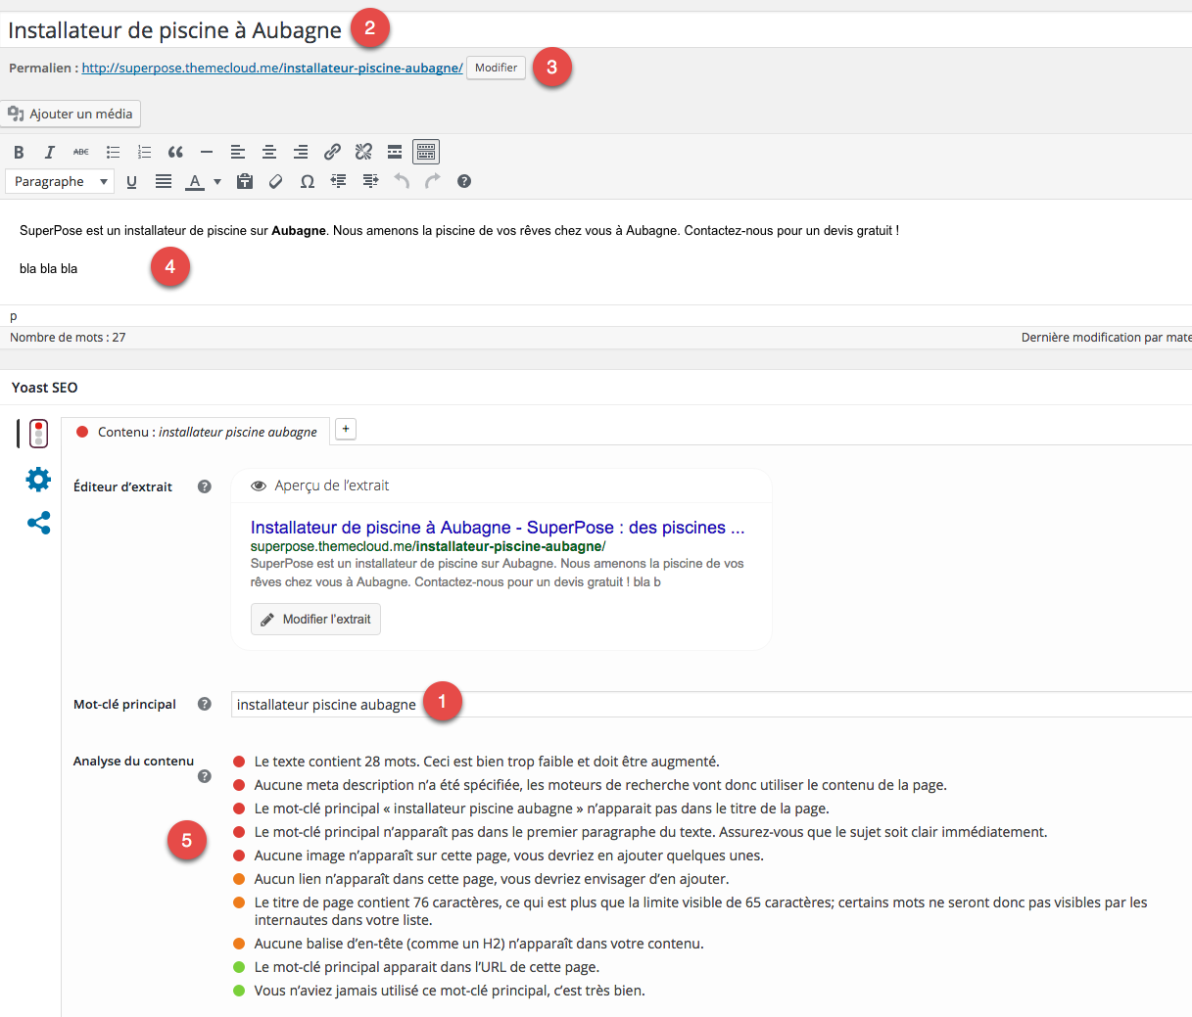Redo the last edit

(x=433, y=181)
